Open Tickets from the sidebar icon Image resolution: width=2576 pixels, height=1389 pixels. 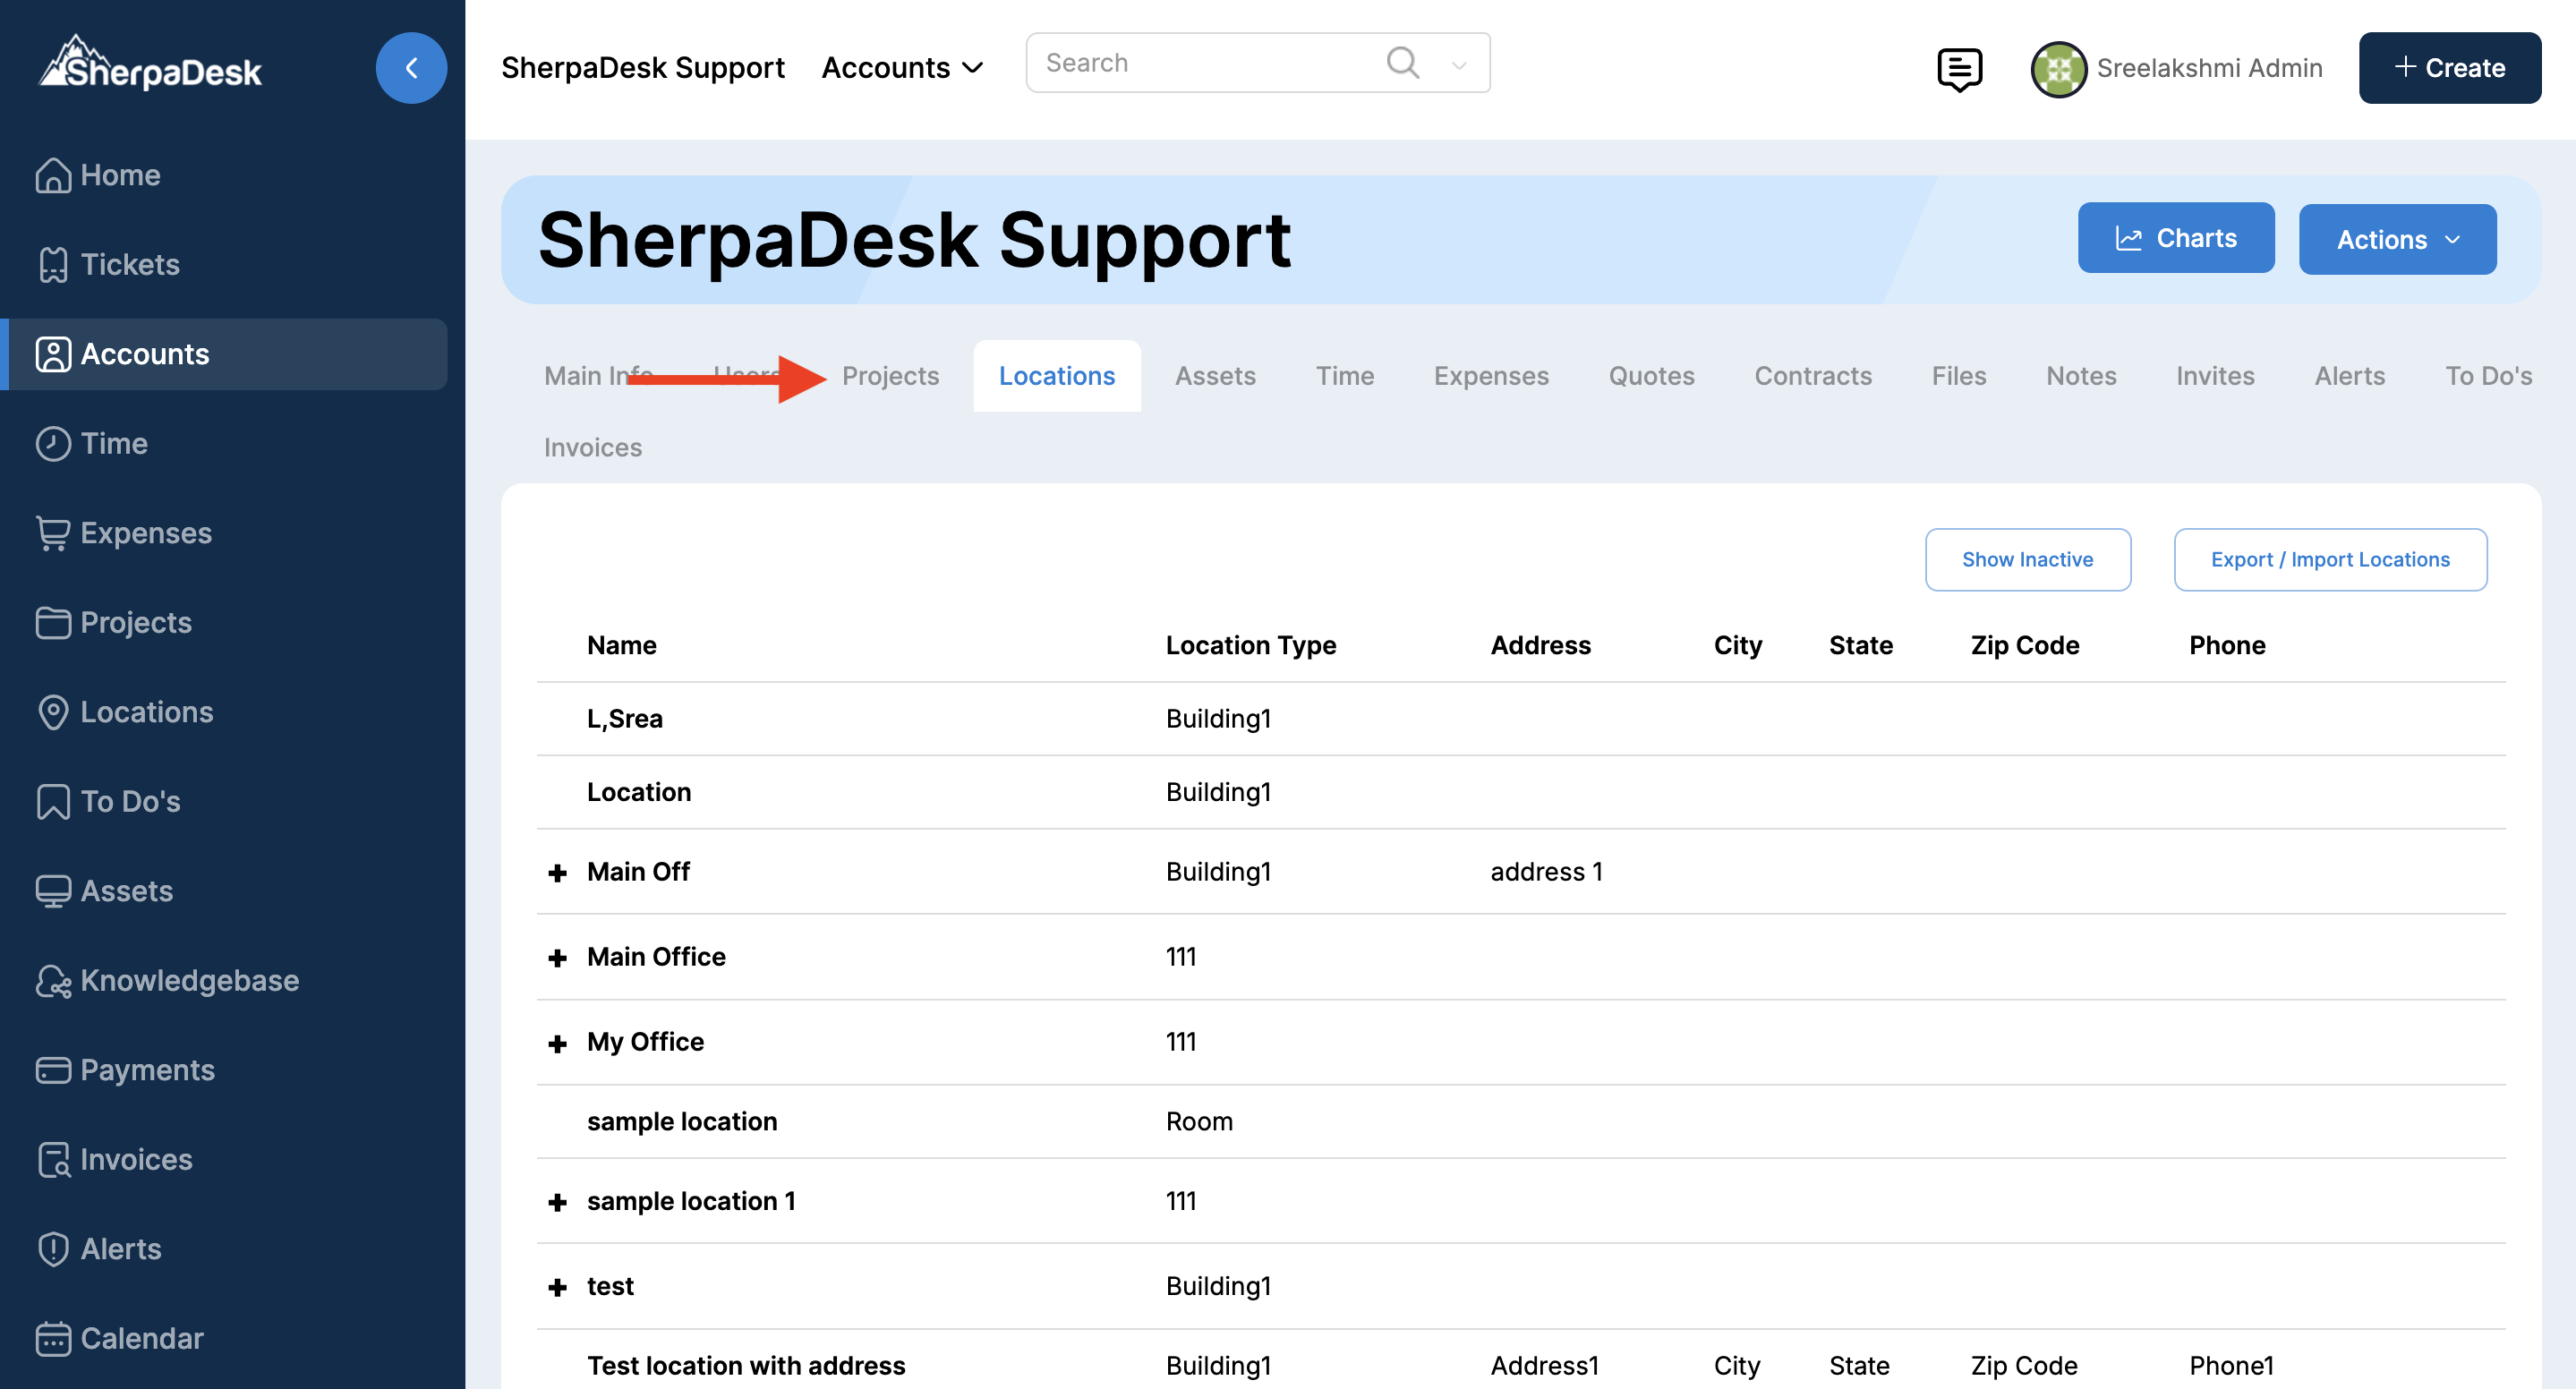coord(52,265)
